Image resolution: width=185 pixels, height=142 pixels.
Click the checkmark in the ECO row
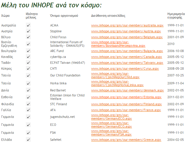point(28,125)
